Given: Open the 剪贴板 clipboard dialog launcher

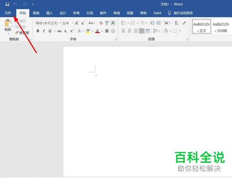Looking at the screenshot, I should [x=31, y=40].
